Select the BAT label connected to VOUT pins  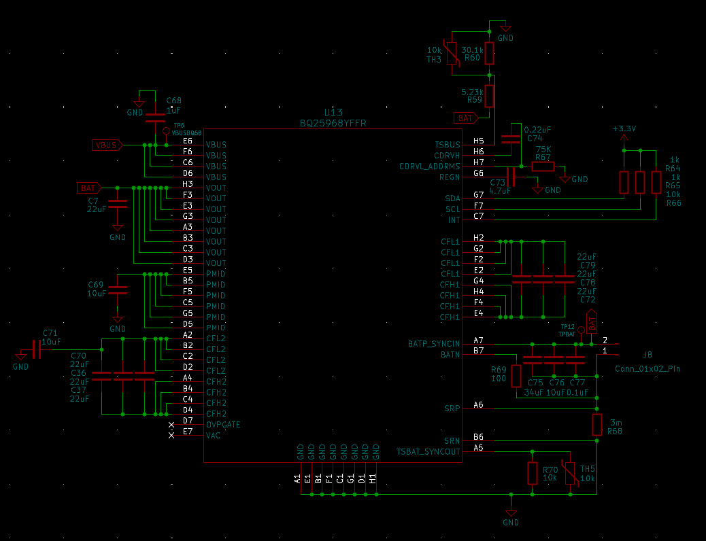(x=89, y=188)
